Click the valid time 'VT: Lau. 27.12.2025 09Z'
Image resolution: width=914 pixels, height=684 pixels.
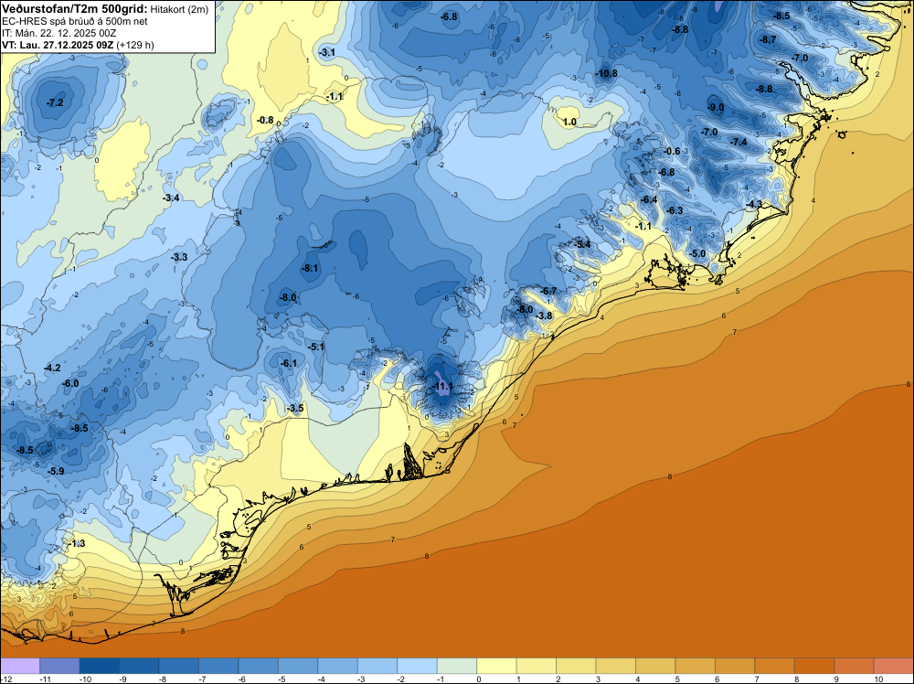pyautogui.click(x=58, y=45)
